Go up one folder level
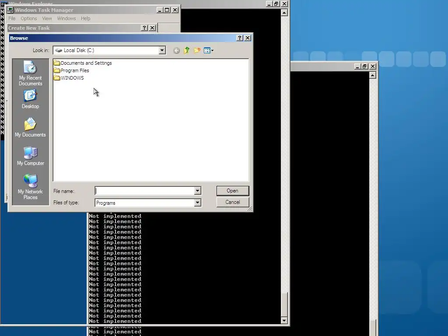This screenshot has height=336, width=448. (186, 51)
